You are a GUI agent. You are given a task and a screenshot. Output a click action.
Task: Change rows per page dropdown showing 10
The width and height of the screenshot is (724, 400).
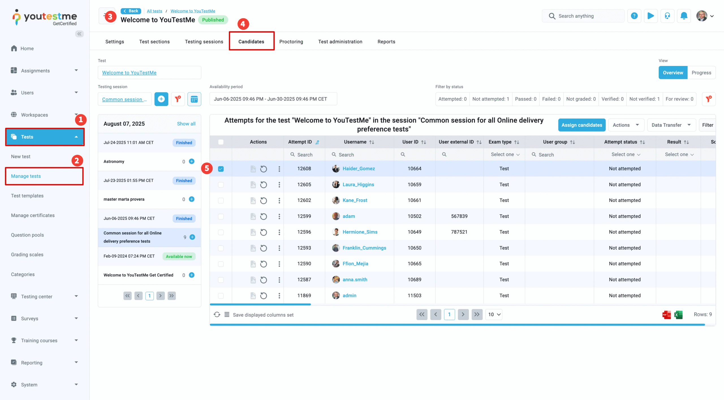[494, 314]
